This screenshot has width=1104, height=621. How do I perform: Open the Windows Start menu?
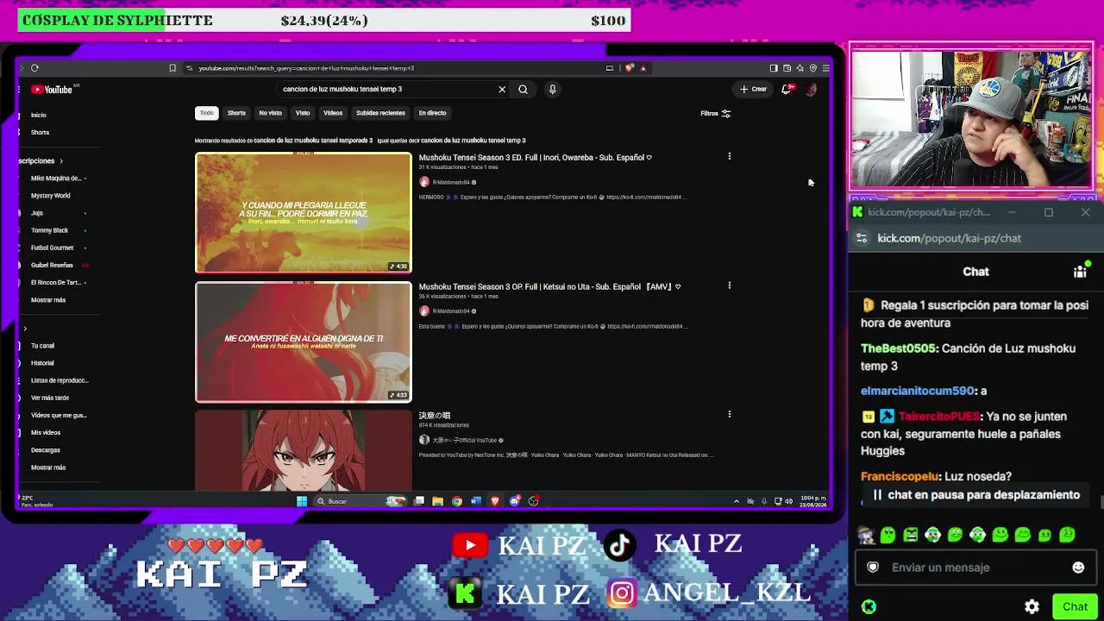tap(301, 501)
